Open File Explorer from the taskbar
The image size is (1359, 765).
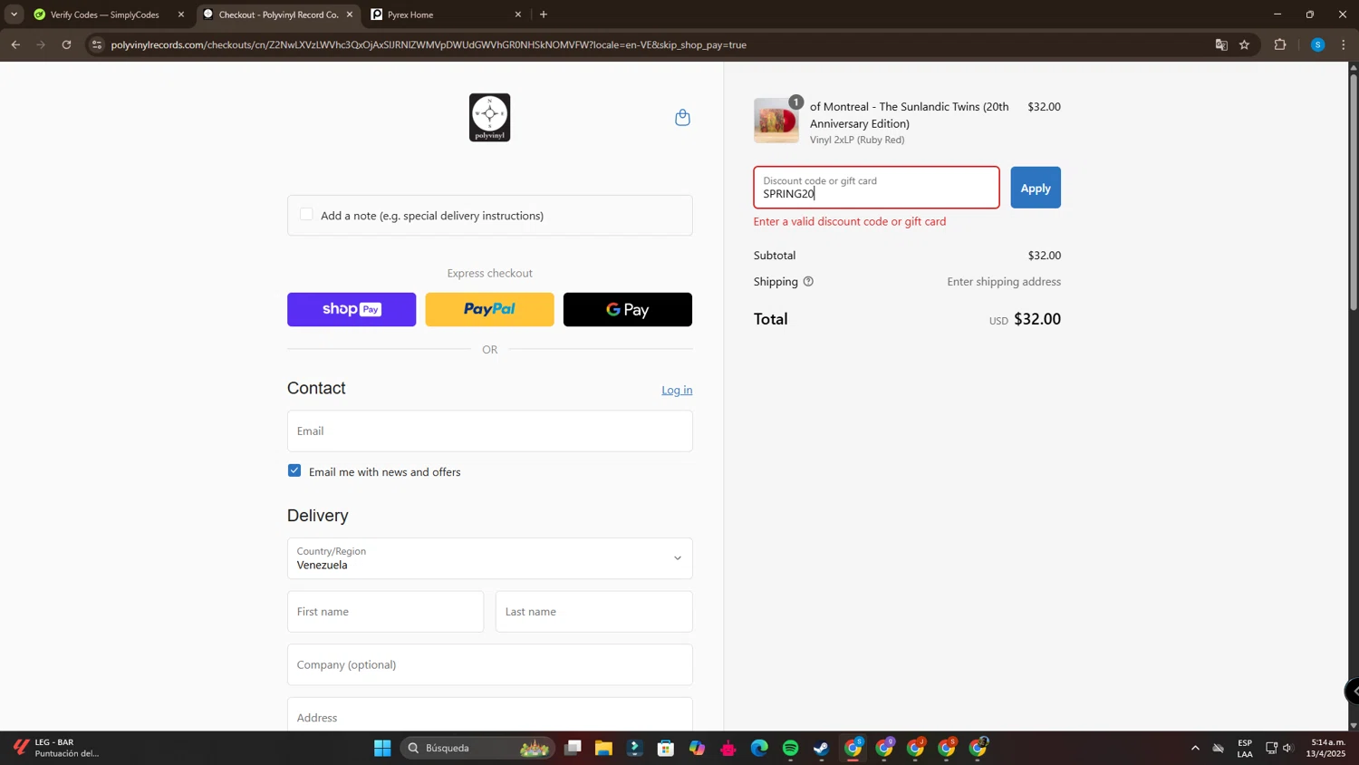(x=603, y=748)
